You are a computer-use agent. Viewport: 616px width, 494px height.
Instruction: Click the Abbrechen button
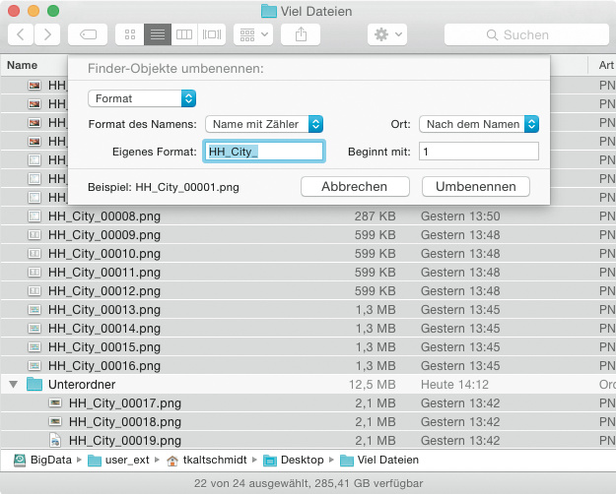click(x=355, y=186)
